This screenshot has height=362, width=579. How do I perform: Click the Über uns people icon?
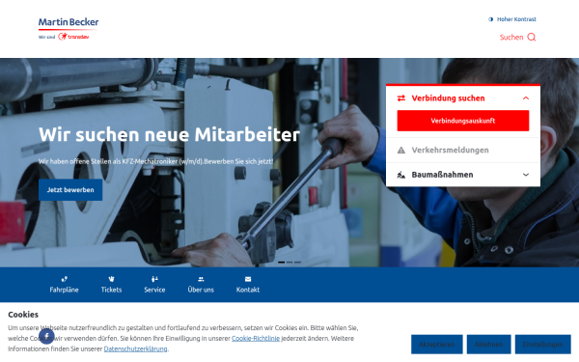pyautogui.click(x=201, y=279)
